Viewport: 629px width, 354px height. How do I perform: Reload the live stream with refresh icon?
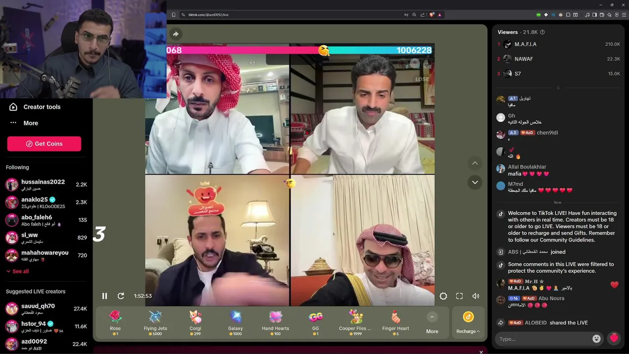pos(121,296)
